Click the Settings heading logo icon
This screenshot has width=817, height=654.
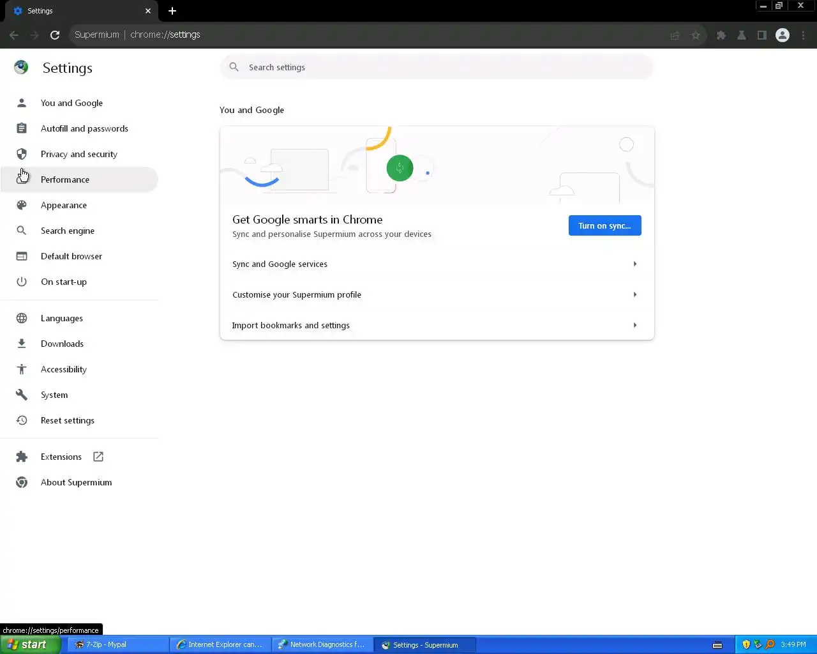pos(21,67)
